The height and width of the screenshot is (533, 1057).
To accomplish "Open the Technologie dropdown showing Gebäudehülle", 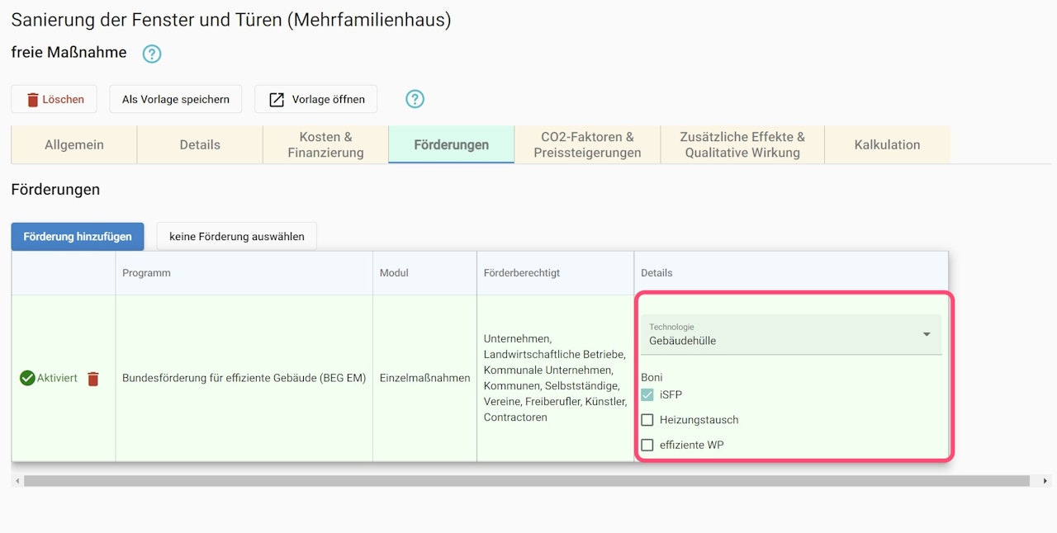I will tap(791, 334).
